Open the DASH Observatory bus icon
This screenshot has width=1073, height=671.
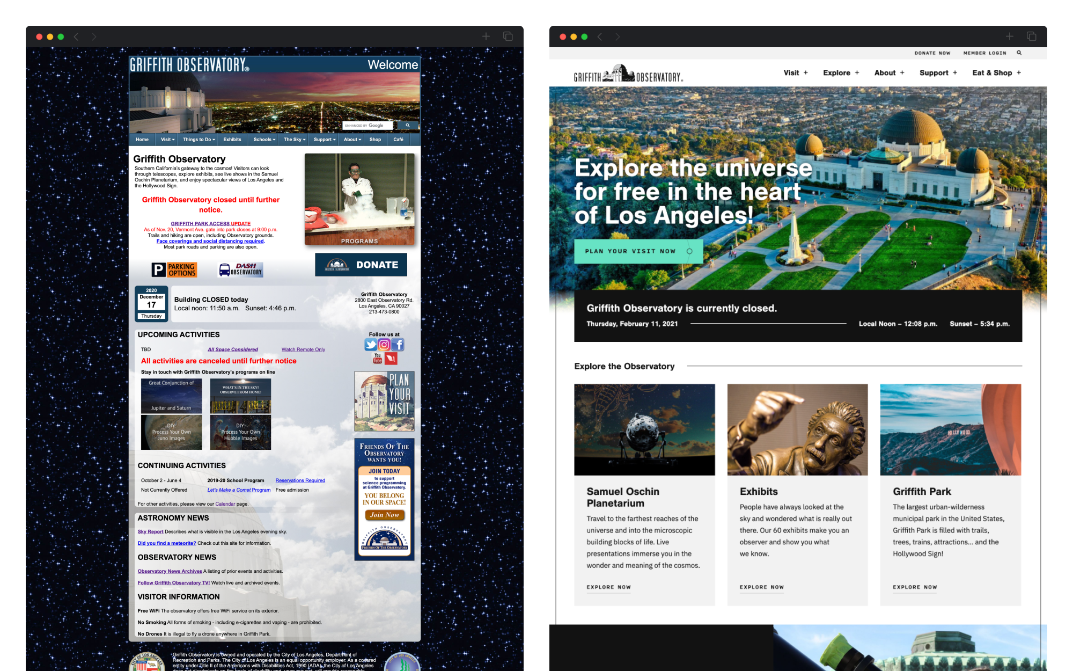pyautogui.click(x=240, y=269)
